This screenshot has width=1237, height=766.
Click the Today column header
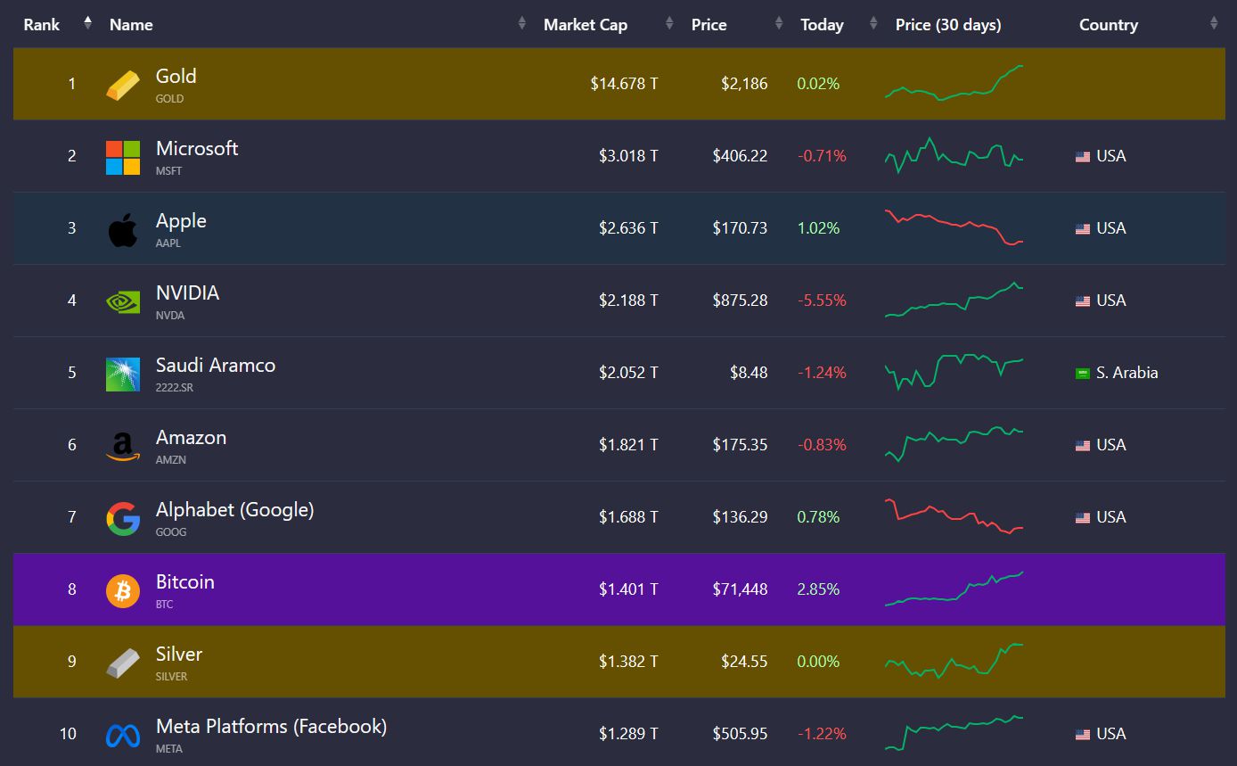click(x=822, y=25)
